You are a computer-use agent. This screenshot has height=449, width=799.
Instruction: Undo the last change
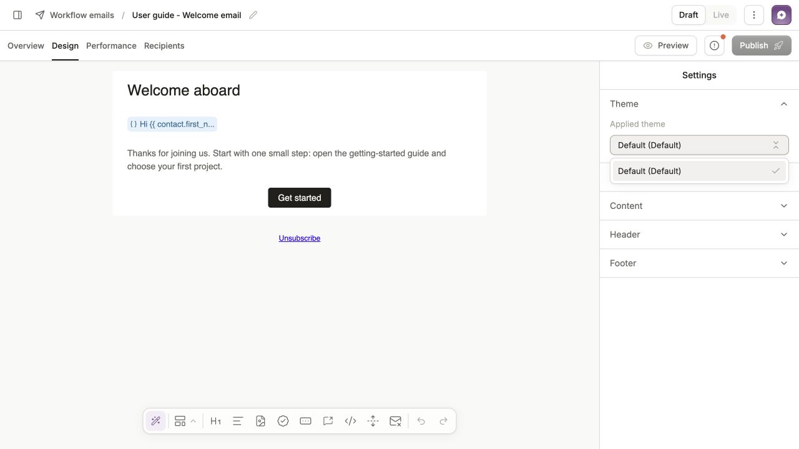coord(421,421)
